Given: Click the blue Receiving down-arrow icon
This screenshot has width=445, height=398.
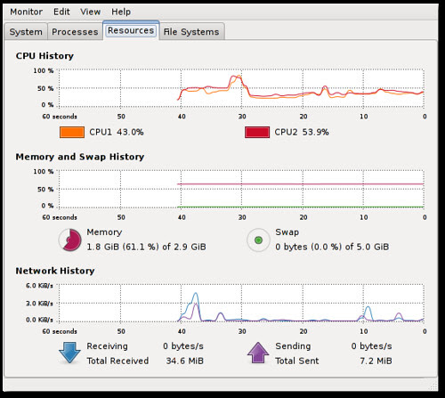Looking at the screenshot, I should tap(69, 353).
